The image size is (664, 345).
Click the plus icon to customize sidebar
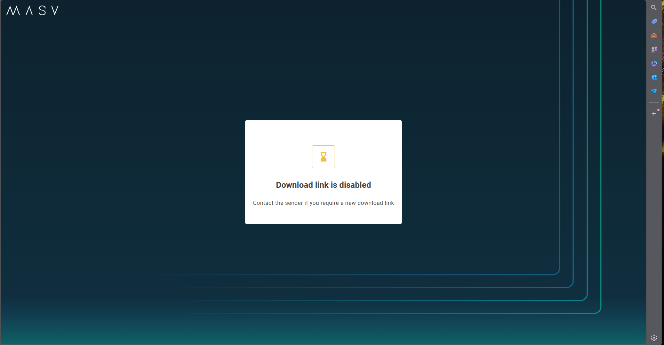[654, 114]
